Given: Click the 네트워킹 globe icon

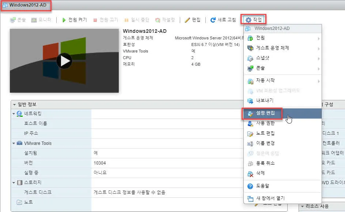Looking at the screenshot, I should point(19,113).
